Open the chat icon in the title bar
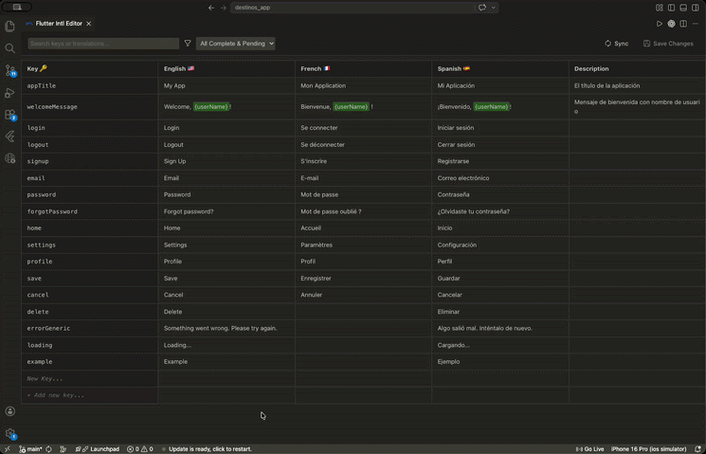The image size is (706, 454). pos(482,8)
